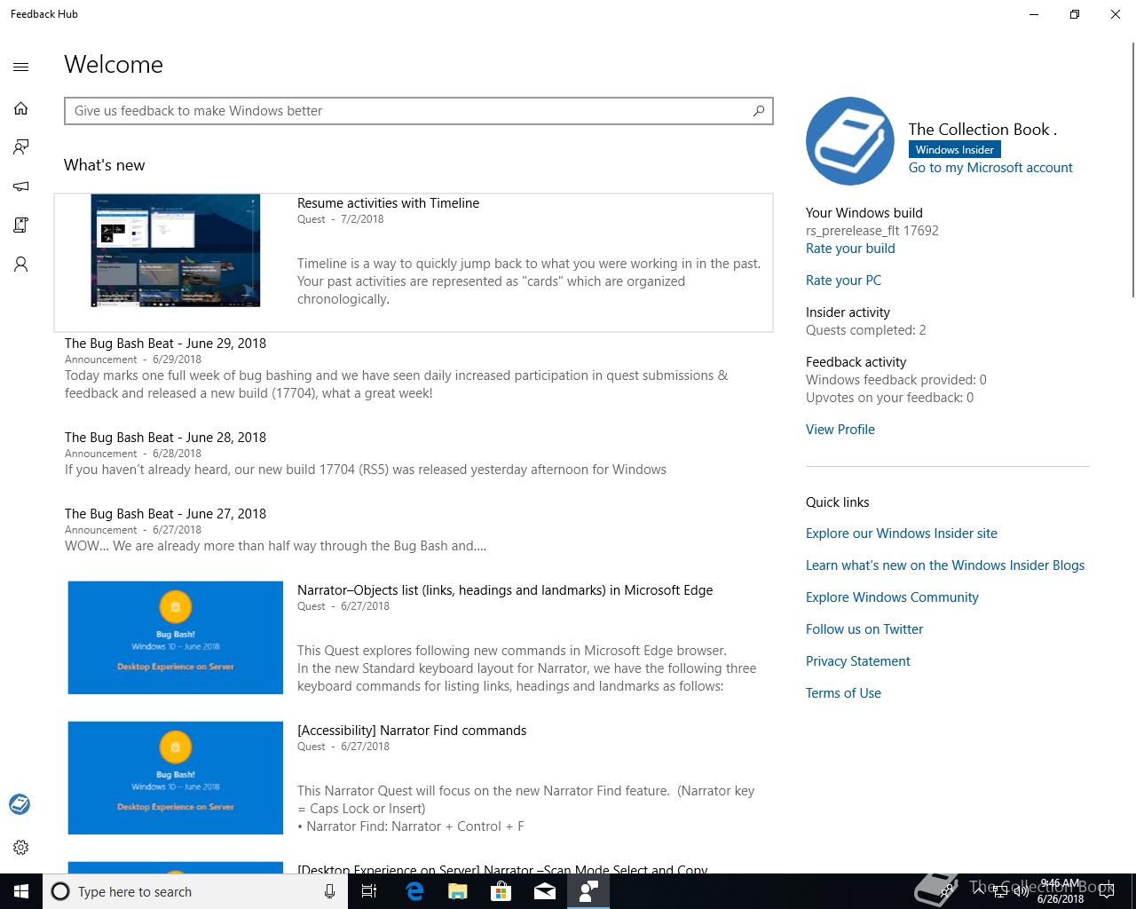The width and height of the screenshot is (1136, 909).
Task: Click Narrator Objects list Bug Bash thumbnail
Action: pyautogui.click(x=176, y=637)
